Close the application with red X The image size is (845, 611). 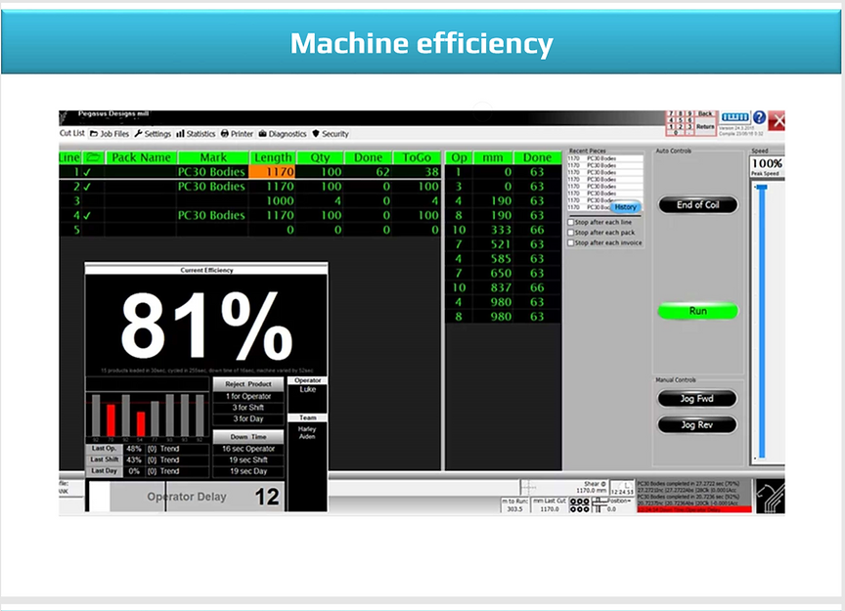(x=777, y=120)
